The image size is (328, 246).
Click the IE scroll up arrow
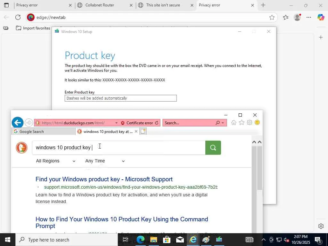[259, 142]
